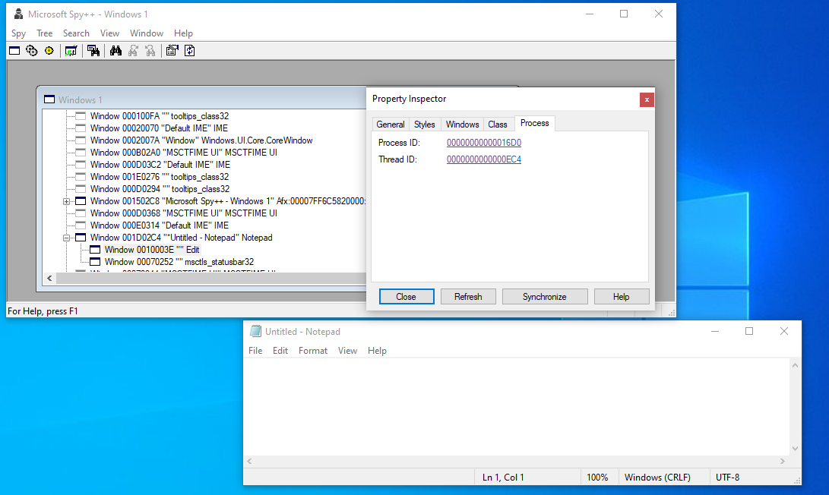Click "Windows (CRLF)" in Notepad status bar
The image size is (829, 495).
click(658, 478)
